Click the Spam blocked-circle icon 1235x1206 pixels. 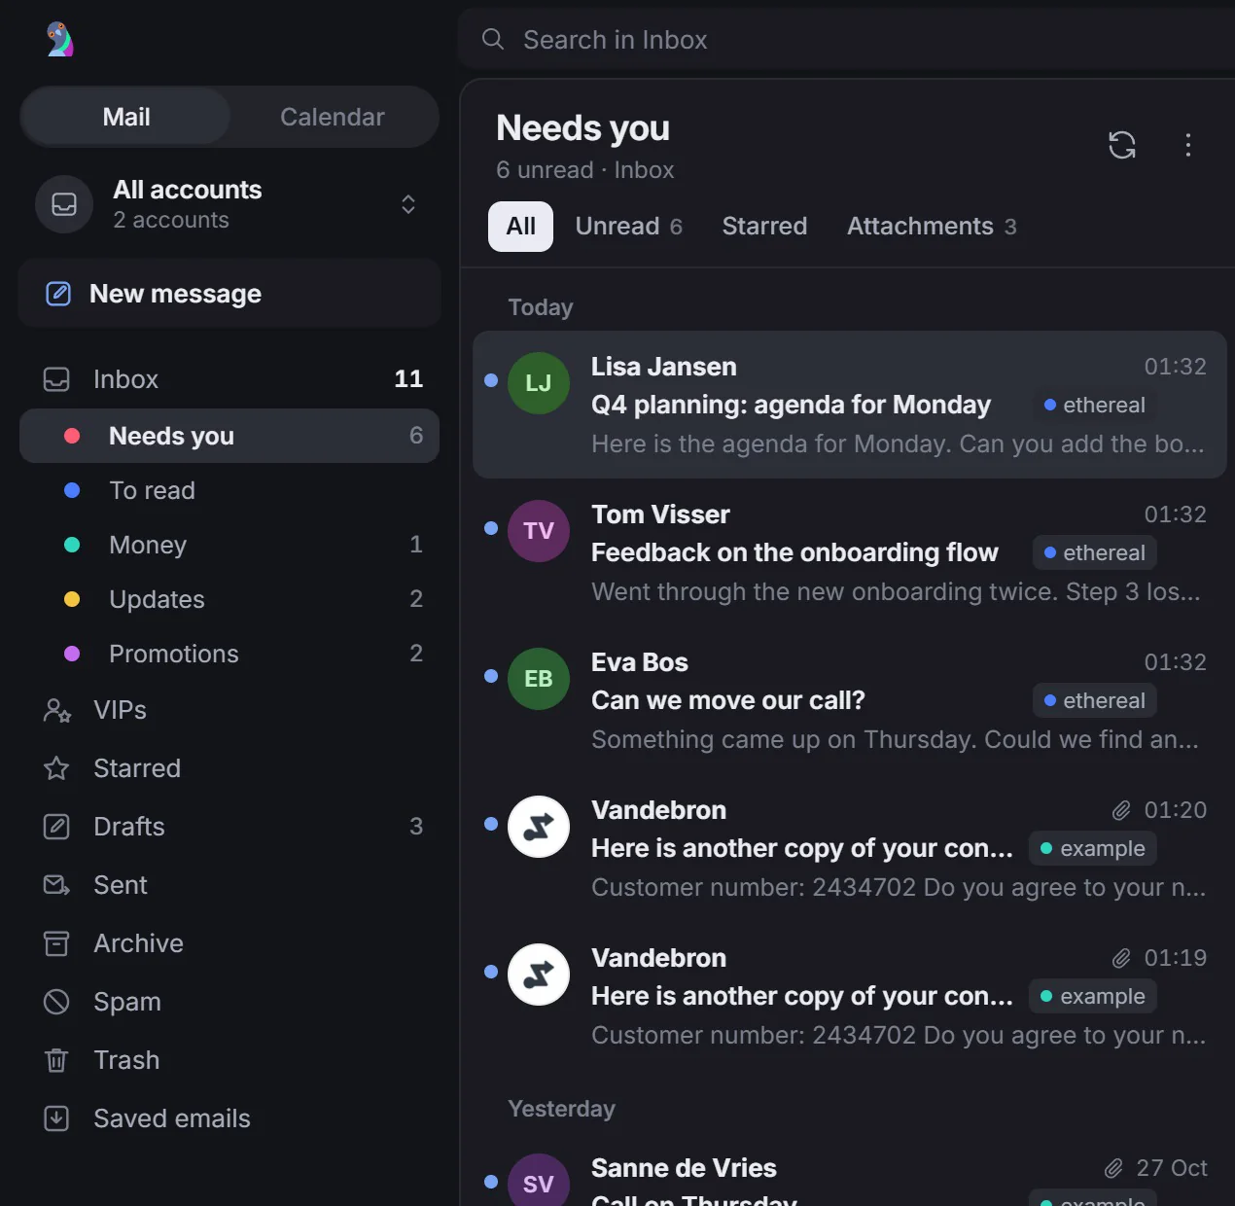coord(56,1002)
